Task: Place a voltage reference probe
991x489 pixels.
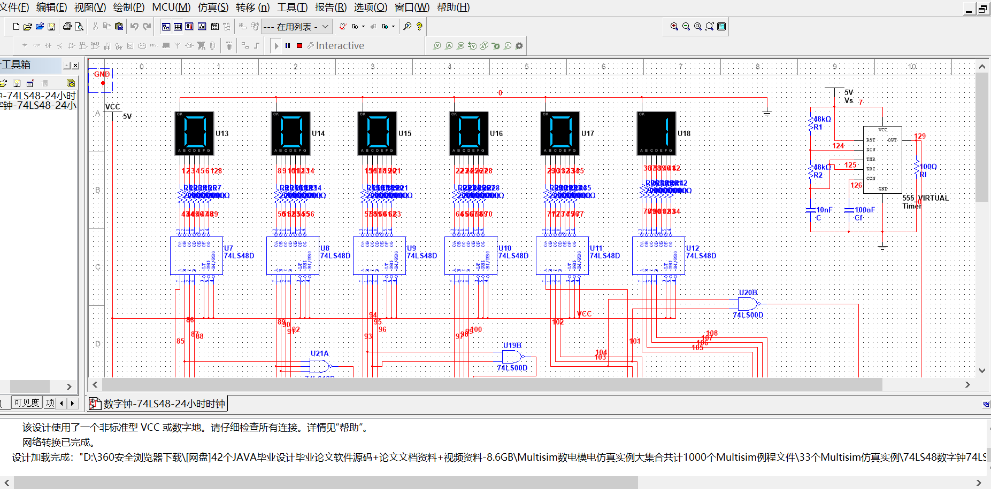Action: pos(496,46)
